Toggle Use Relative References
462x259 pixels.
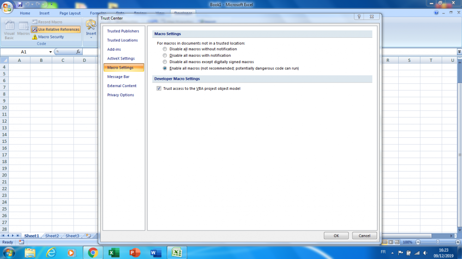[x=56, y=29]
